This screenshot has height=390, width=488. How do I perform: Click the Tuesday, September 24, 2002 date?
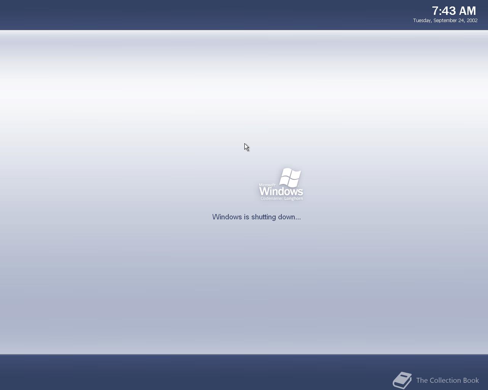tap(445, 20)
